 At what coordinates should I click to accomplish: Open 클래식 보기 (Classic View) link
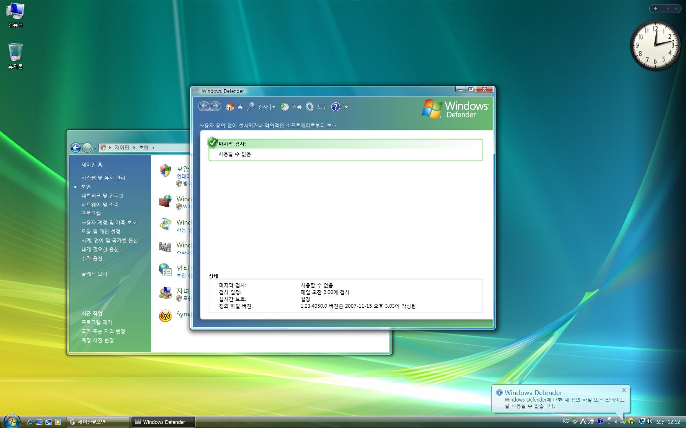[94, 274]
